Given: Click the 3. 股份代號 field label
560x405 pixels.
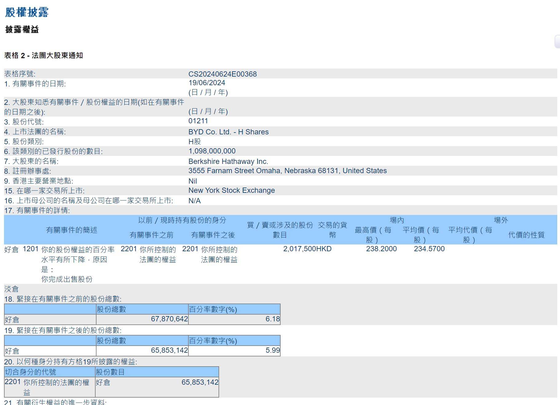Looking at the screenshot, I should click(x=24, y=122).
